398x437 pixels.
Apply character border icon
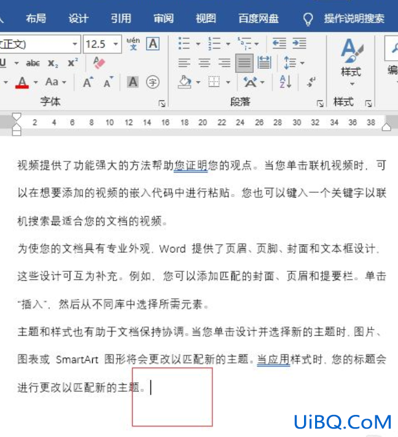point(153,44)
